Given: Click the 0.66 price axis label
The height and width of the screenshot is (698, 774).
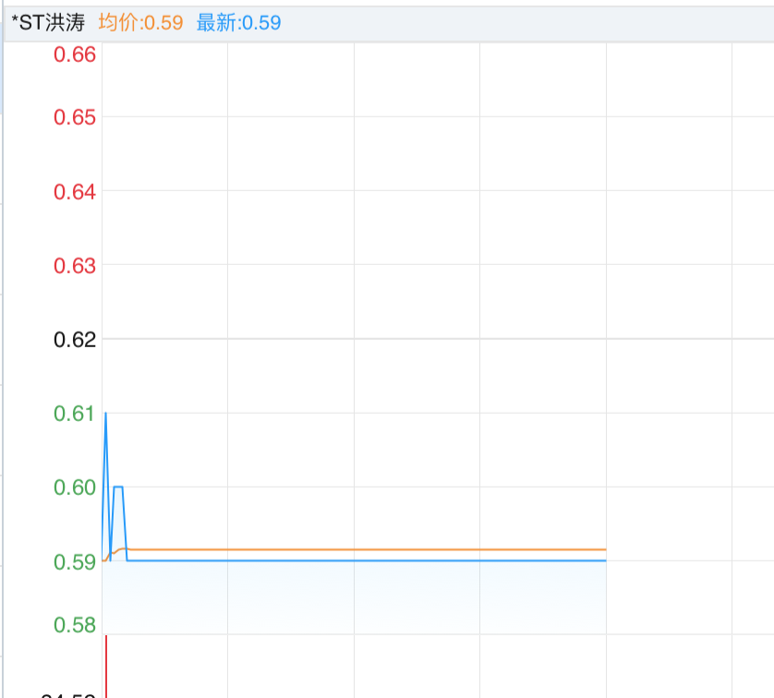Looking at the screenshot, I should click(x=75, y=54).
